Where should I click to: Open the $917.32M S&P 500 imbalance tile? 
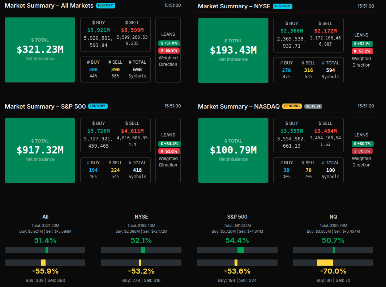40,150
